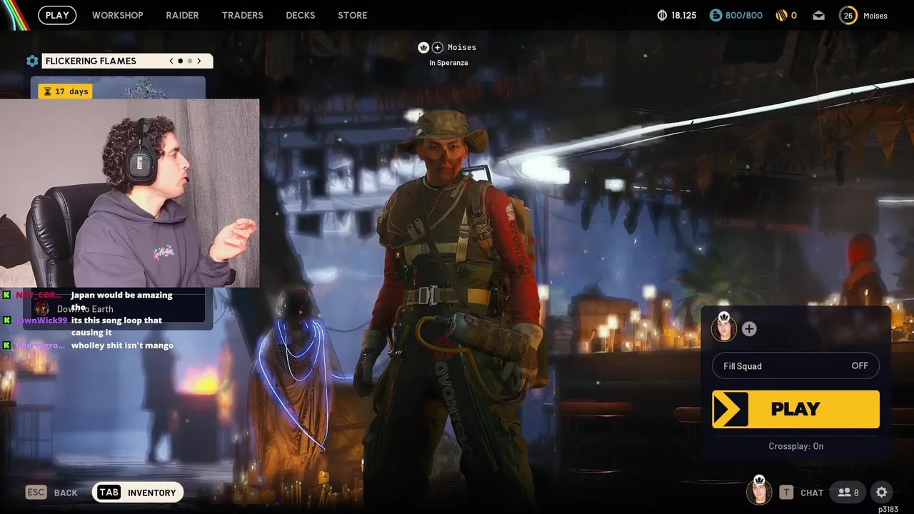Screen dimensions: 914x514
Task: Show previous event with left chevron
Action: coord(171,61)
